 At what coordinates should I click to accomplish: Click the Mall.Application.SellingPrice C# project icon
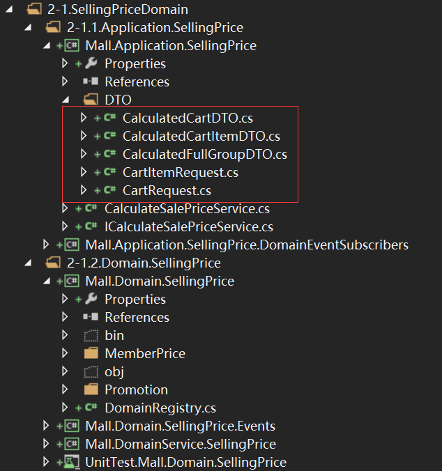(72, 46)
